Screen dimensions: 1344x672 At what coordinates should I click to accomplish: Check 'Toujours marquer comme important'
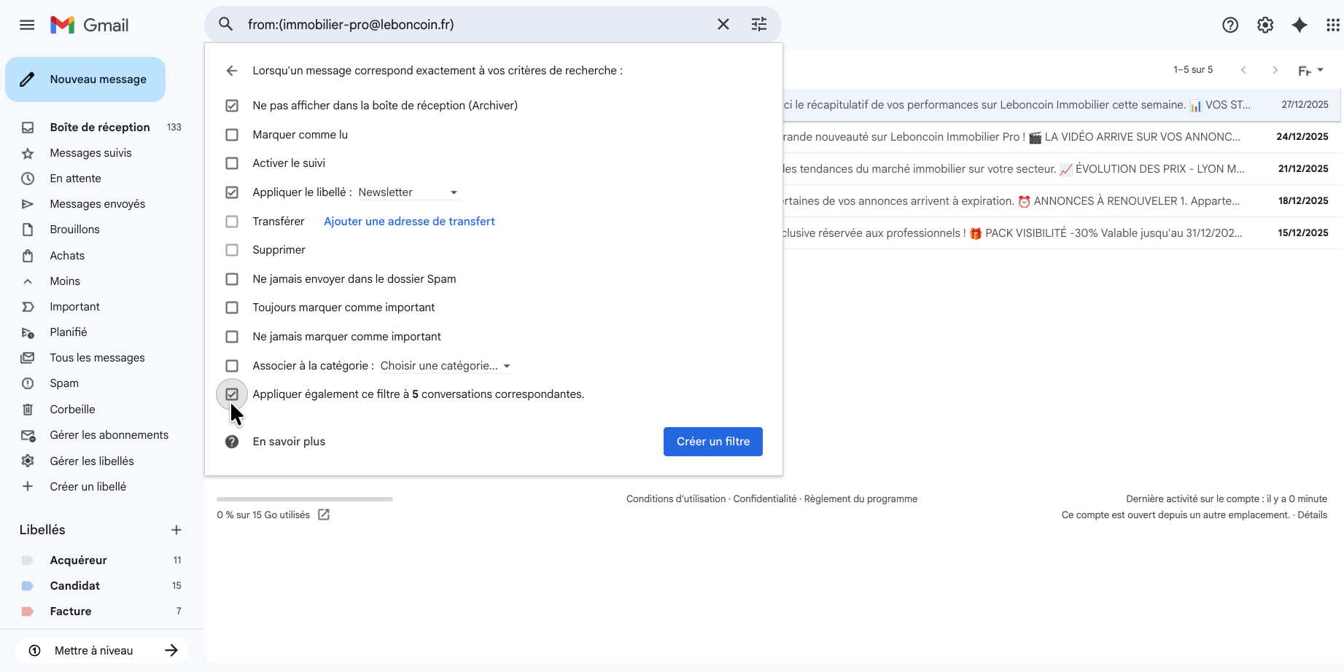pyautogui.click(x=232, y=308)
